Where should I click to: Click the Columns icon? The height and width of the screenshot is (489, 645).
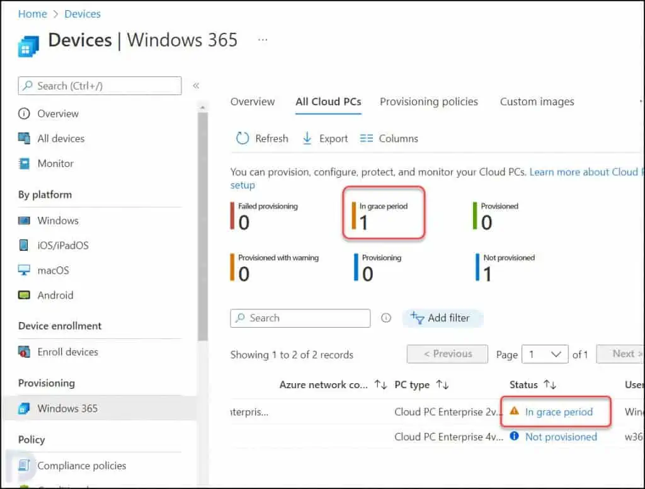(366, 138)
